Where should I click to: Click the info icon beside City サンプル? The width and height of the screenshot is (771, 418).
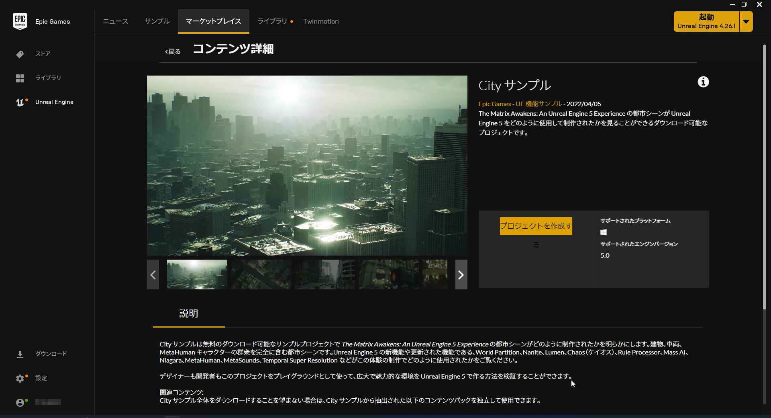703,82
